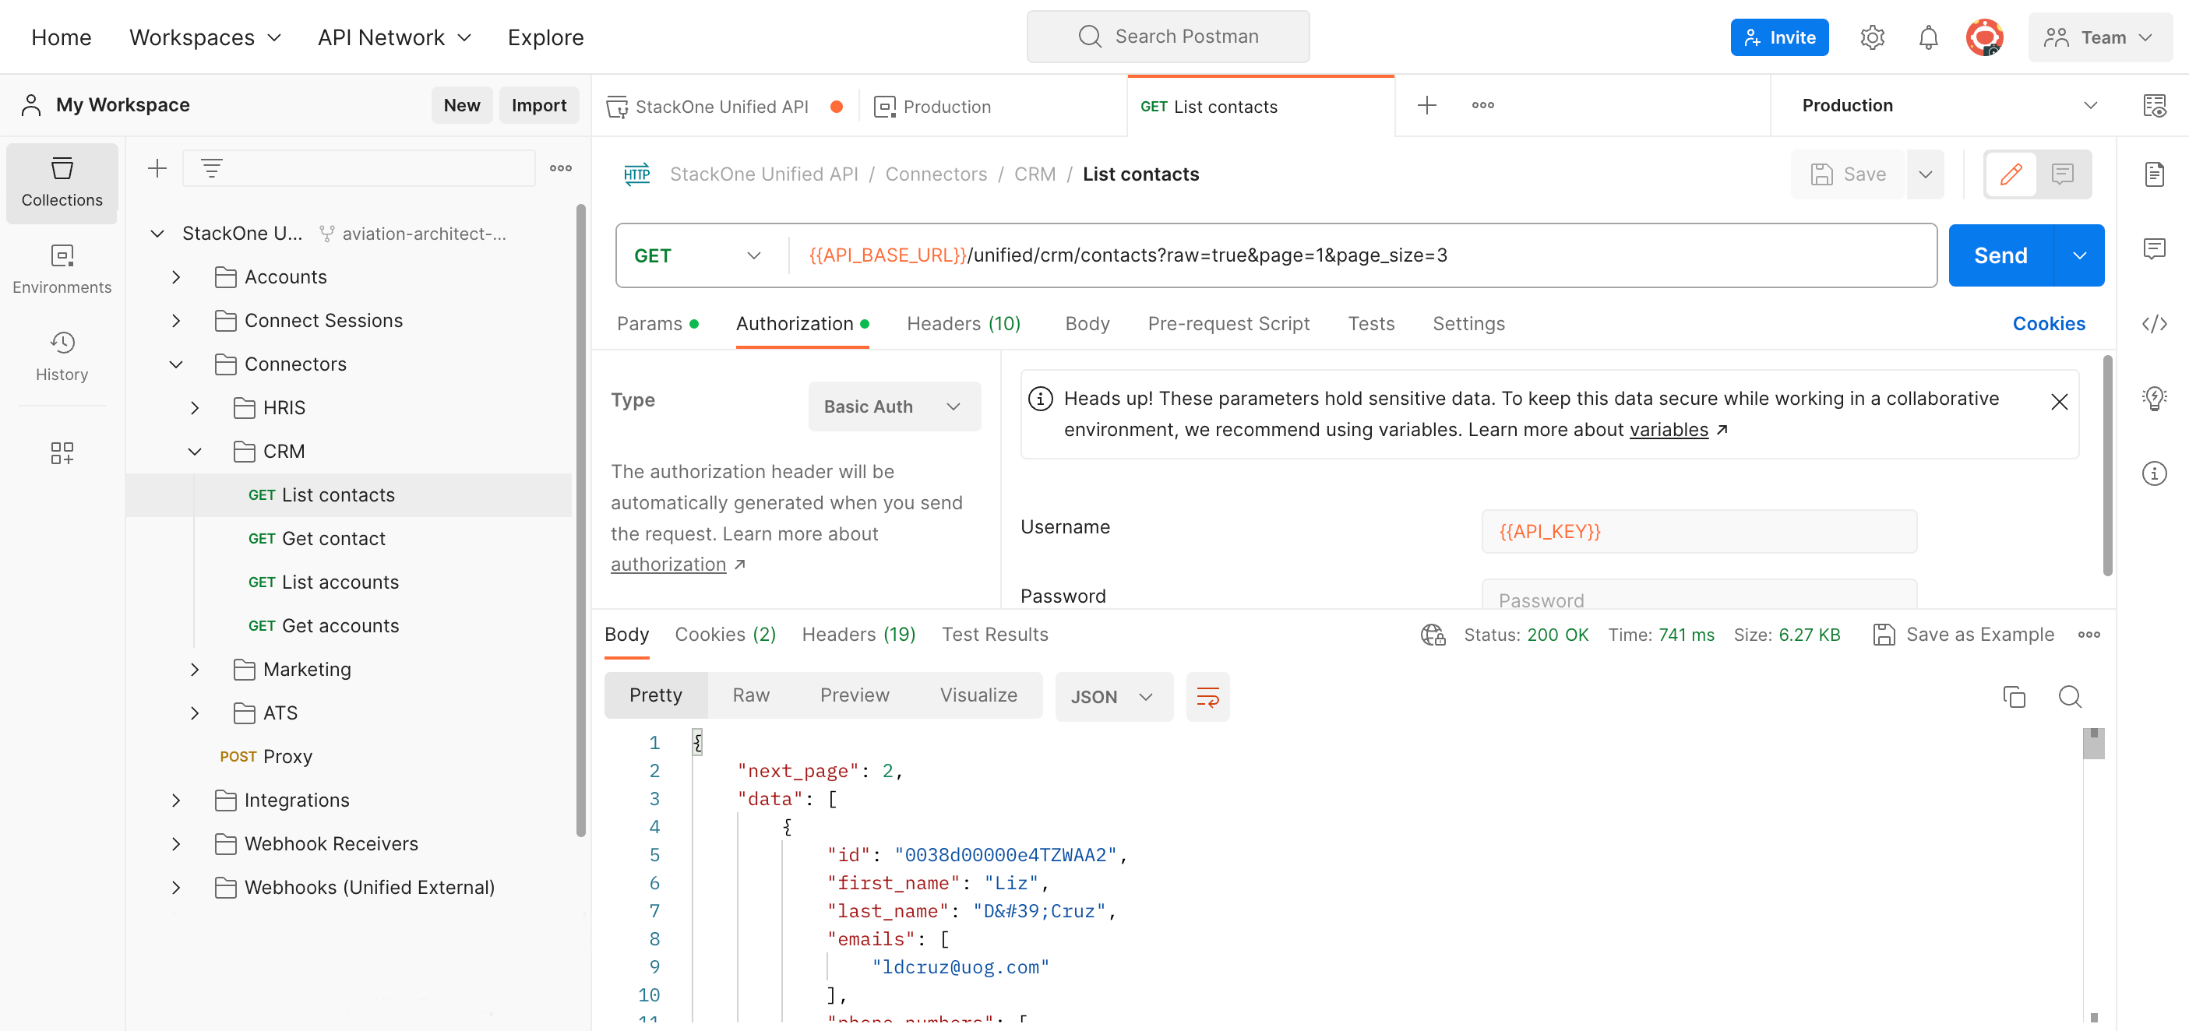This screenshot has height=1031, width=2189.
Task: Open the History sidebar panel
Action: tap(62, 357)
